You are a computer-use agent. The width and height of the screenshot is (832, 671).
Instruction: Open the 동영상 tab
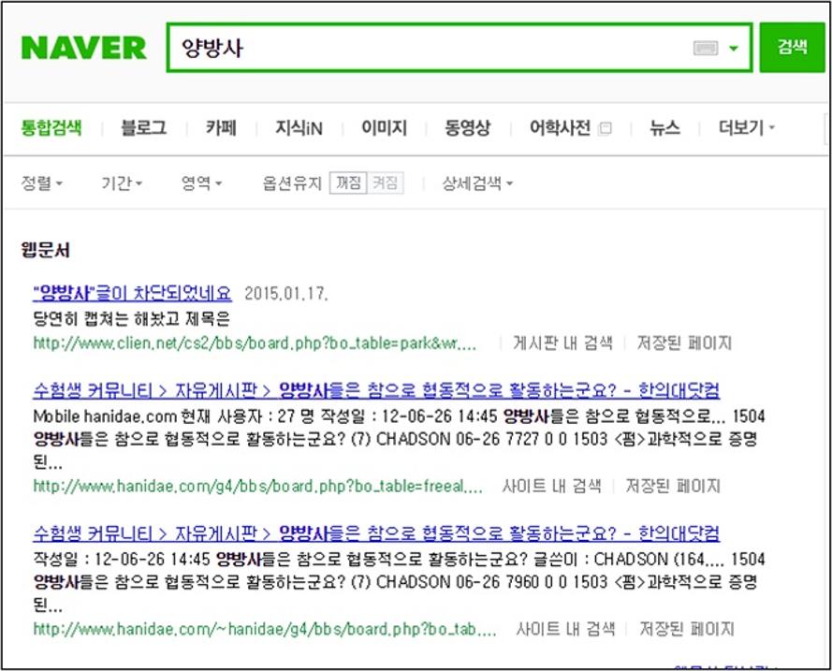[467, 127]
